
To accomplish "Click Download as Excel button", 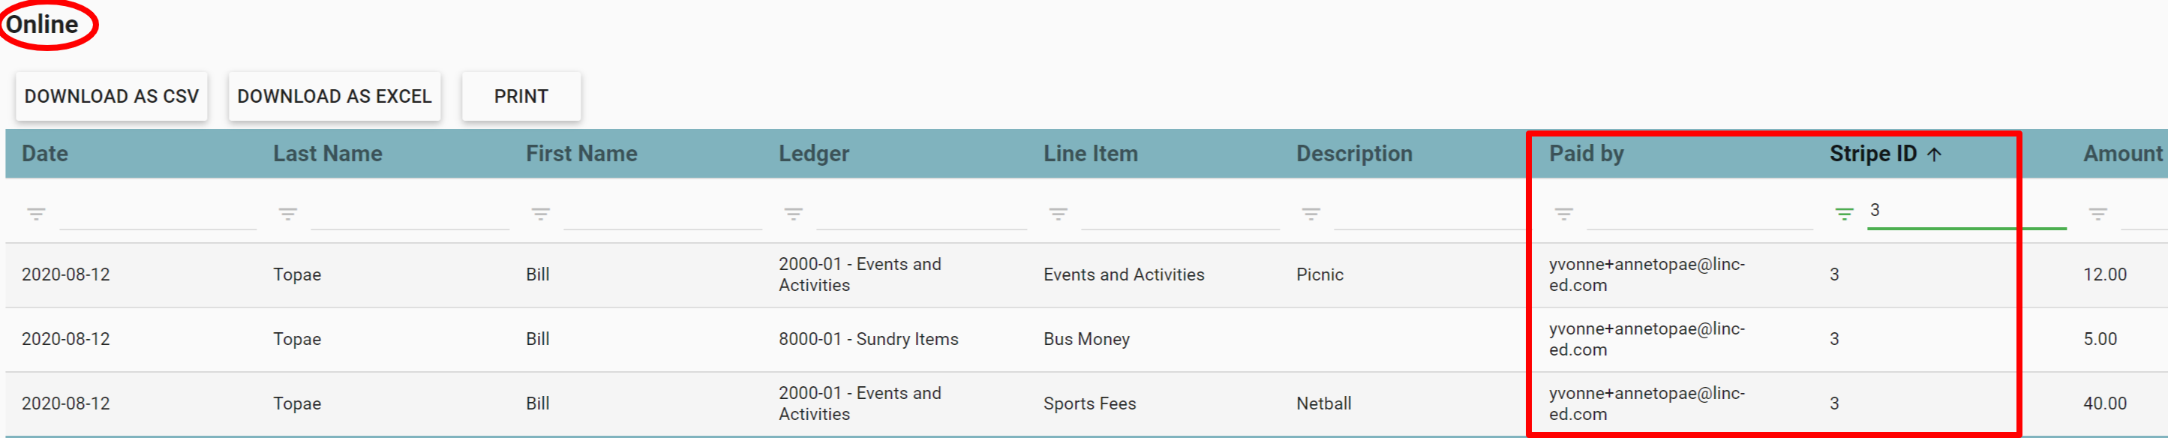I will 334,97.
